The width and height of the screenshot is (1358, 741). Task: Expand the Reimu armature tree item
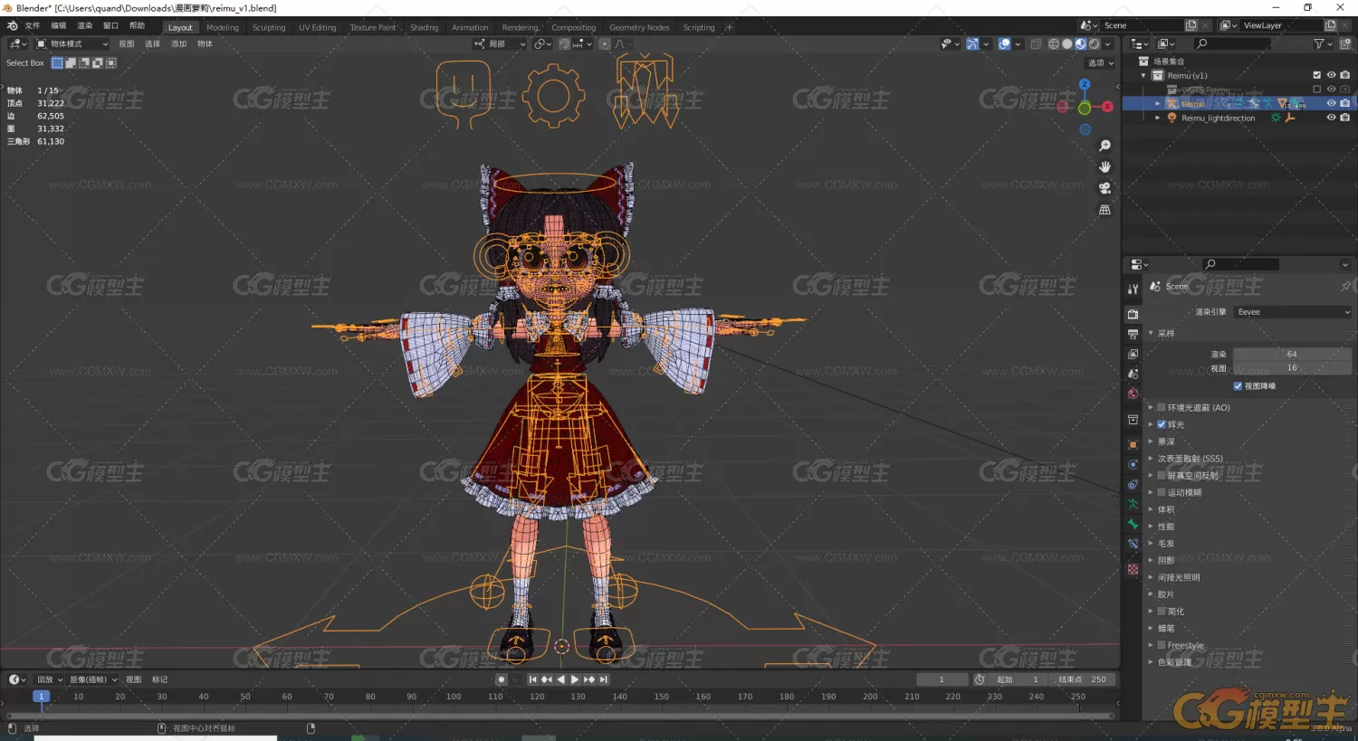1158,104
